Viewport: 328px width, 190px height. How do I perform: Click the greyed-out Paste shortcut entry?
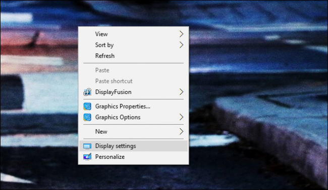tap(133, 81)
